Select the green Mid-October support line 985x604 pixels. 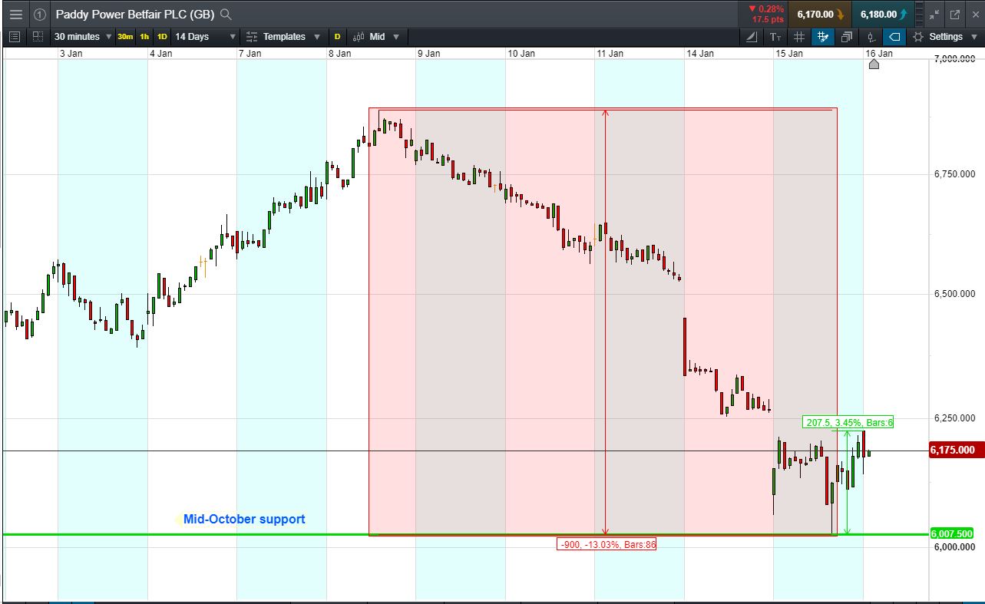pos(461,533)
